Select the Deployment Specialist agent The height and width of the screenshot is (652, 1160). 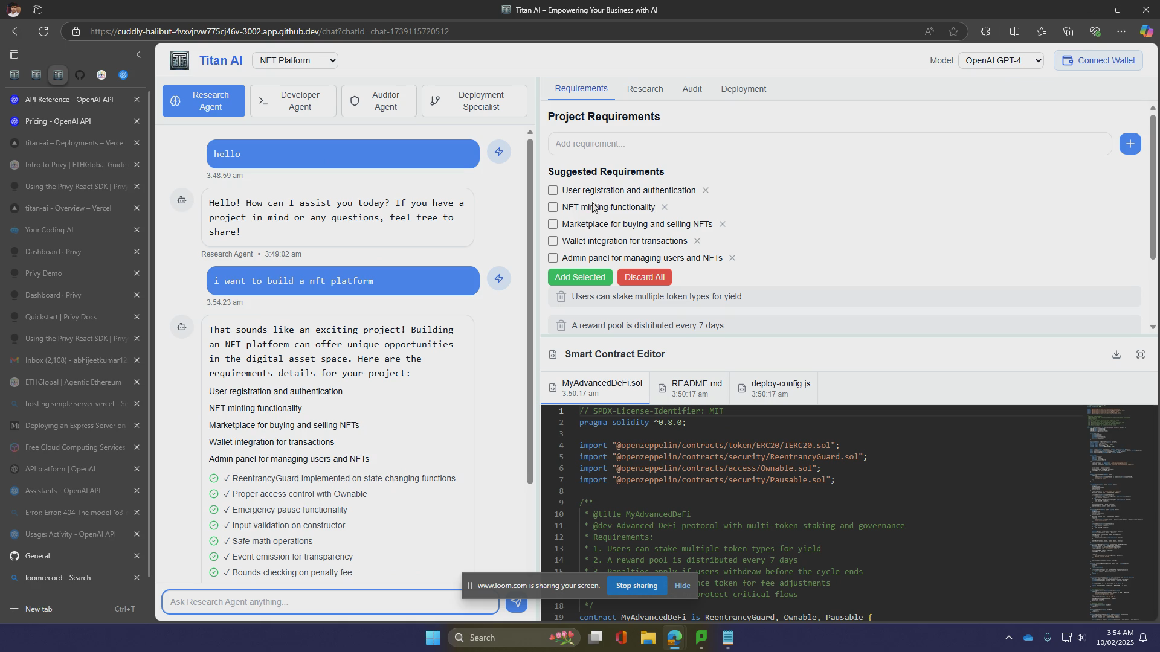(x=474, y=101)
